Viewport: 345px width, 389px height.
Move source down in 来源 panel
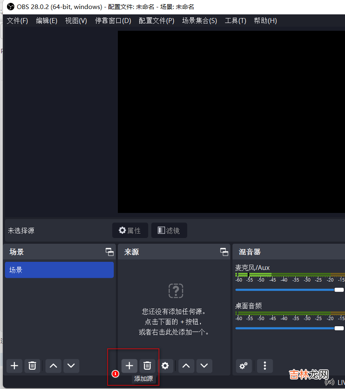204,366
